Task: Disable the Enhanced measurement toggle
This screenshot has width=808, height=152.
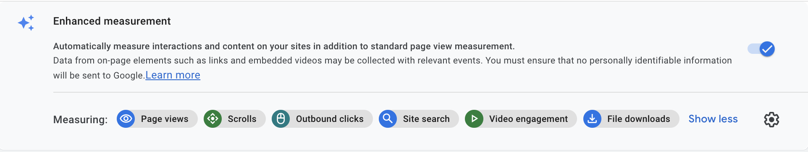Action: 761,49
